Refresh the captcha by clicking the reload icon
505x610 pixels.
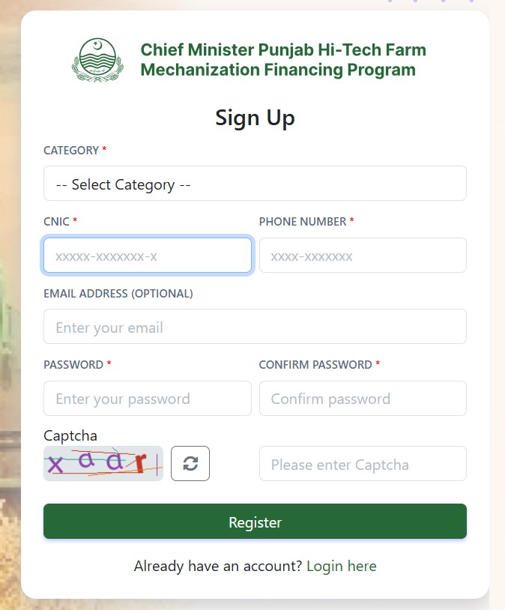click(x=190, y=463)
